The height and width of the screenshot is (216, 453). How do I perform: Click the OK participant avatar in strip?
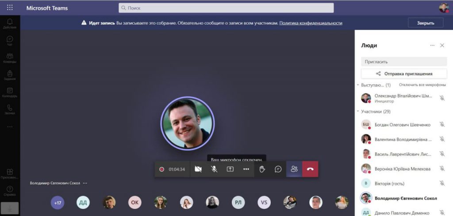click(x=135, y=202)
